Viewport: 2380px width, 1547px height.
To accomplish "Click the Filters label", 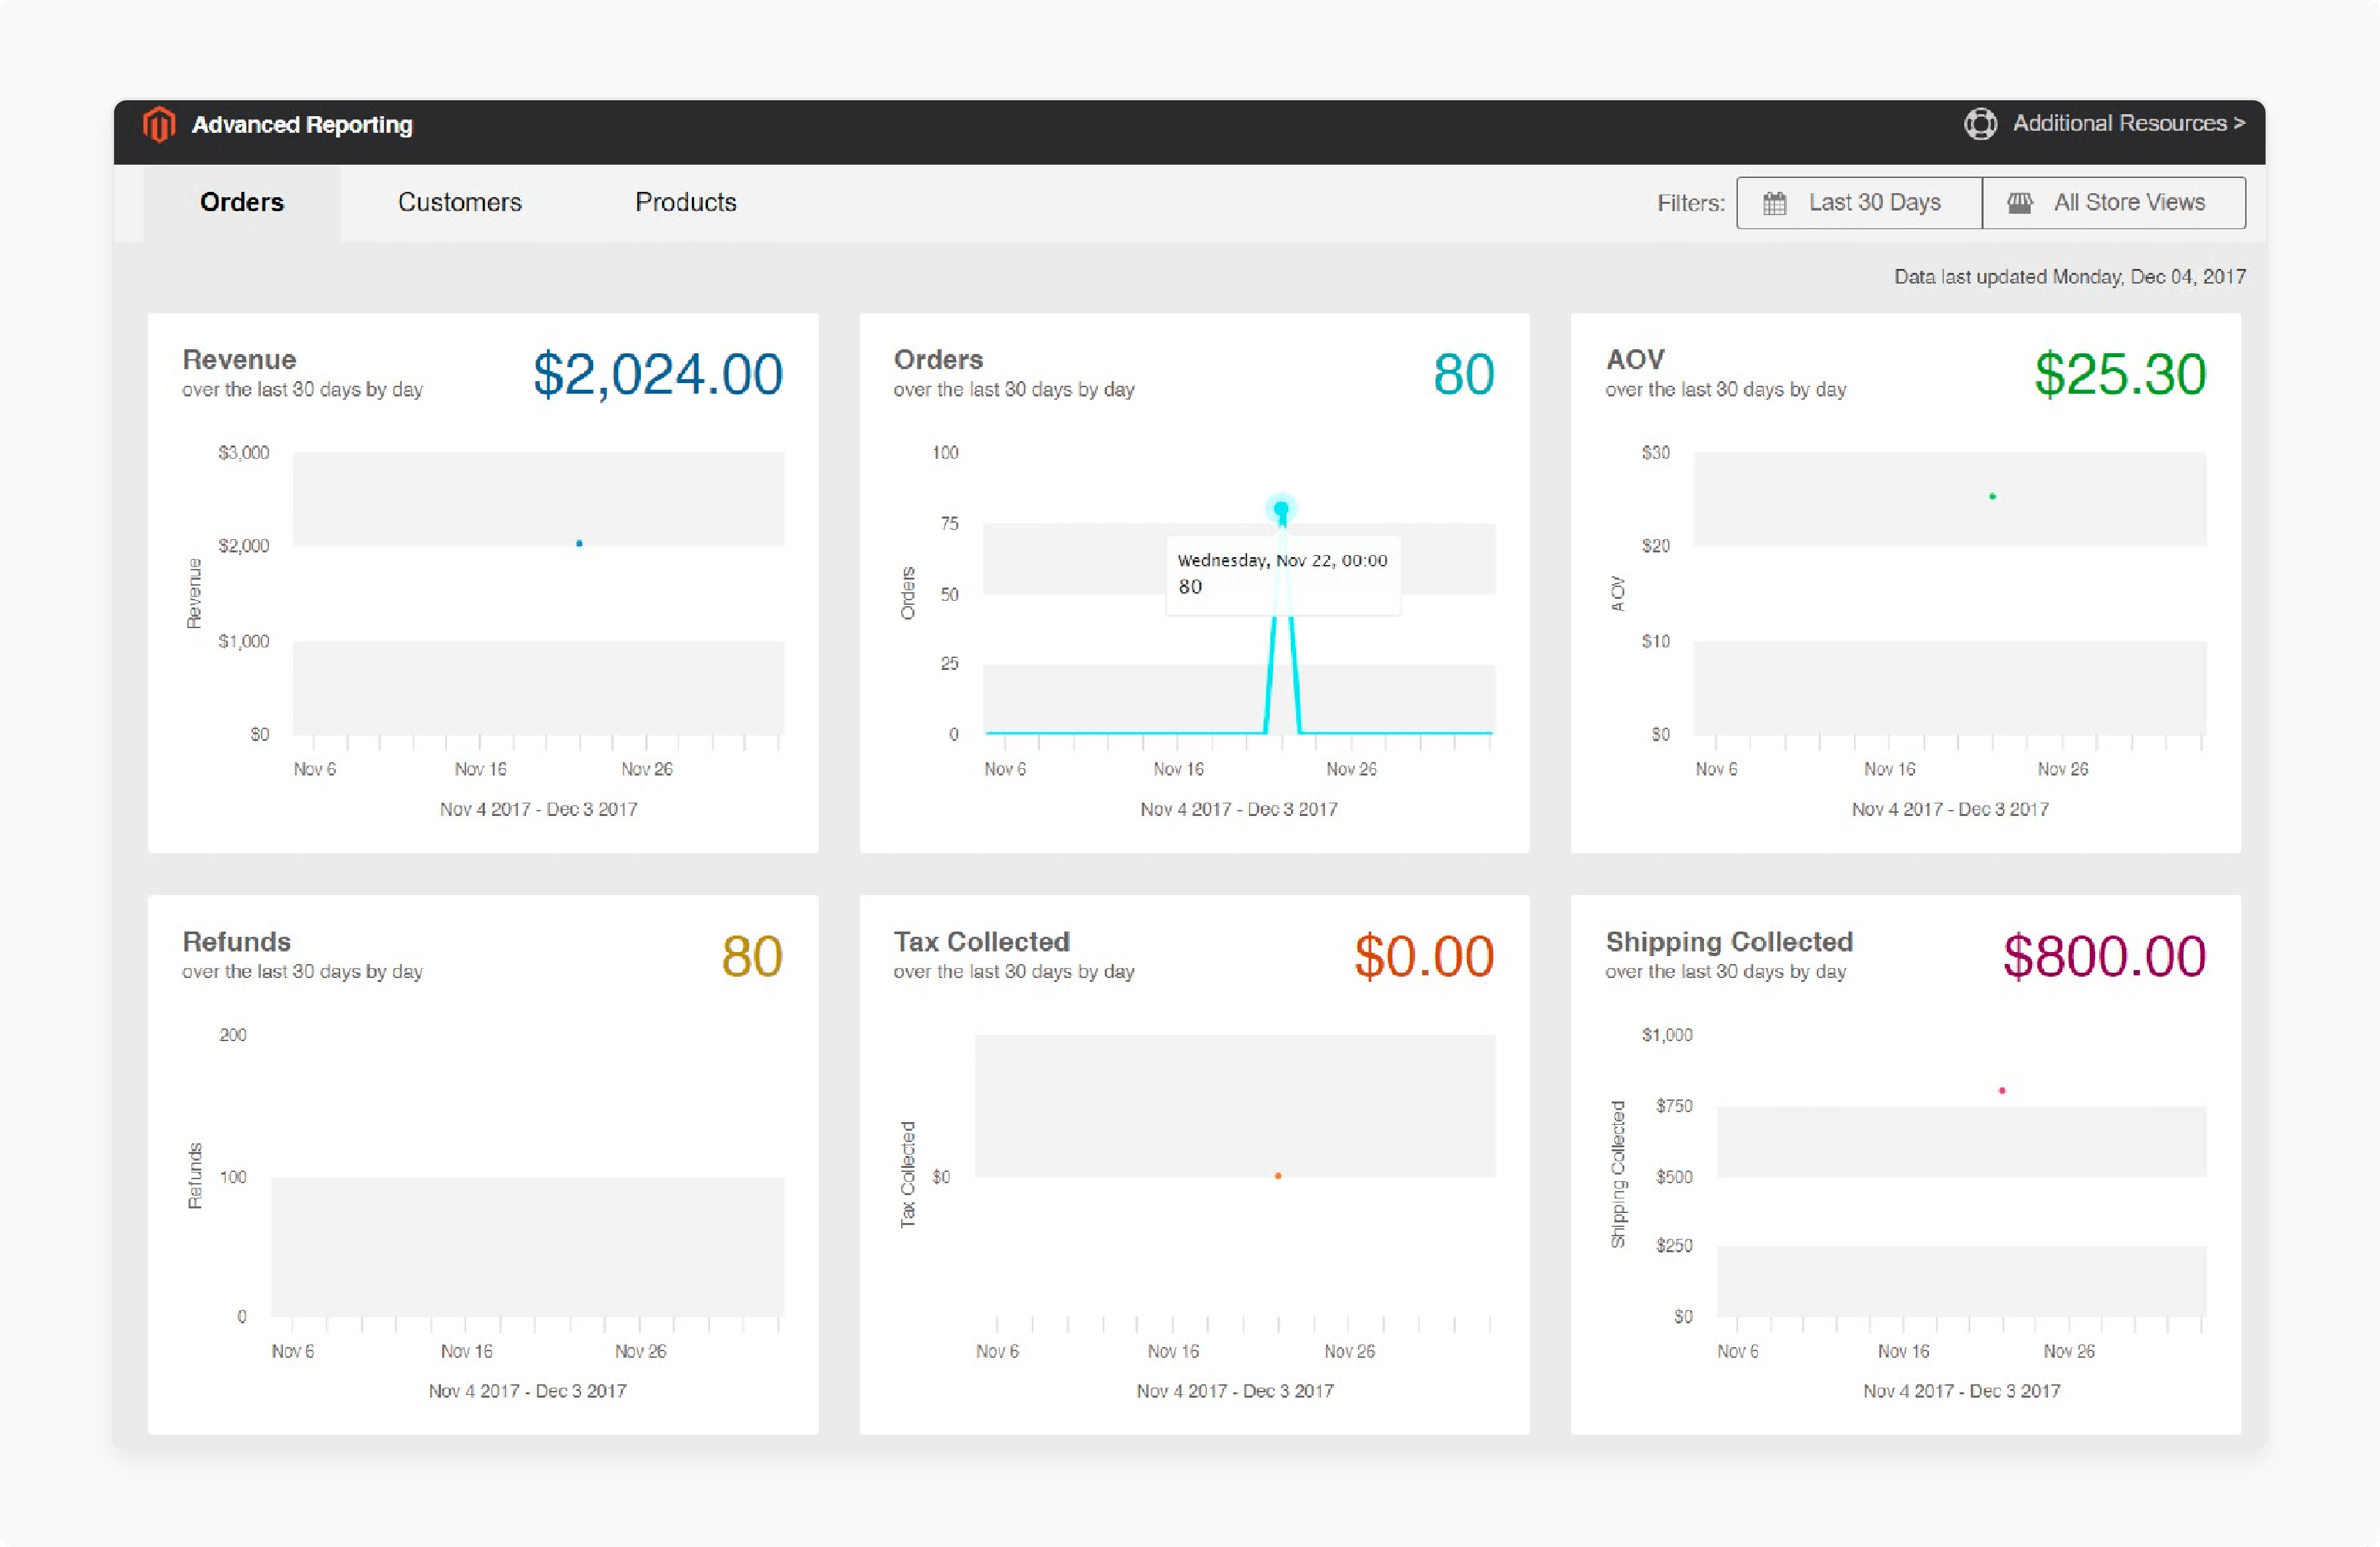I will pos(1690,203).
